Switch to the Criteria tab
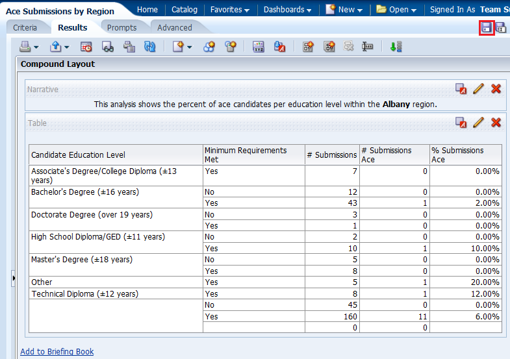The image size is (510, 359). [x=25, y=28]
